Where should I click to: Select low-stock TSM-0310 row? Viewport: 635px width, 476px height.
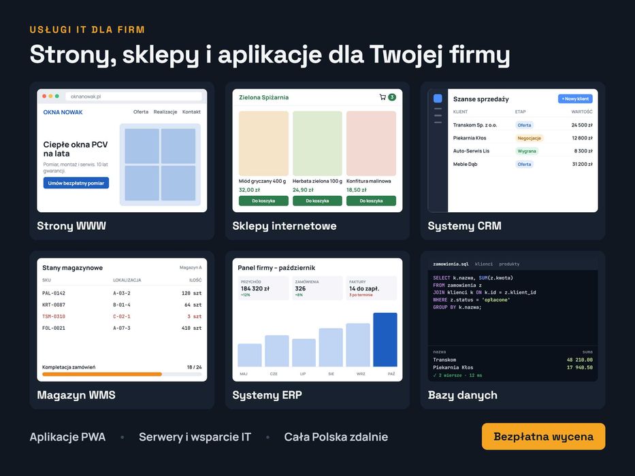122,316
